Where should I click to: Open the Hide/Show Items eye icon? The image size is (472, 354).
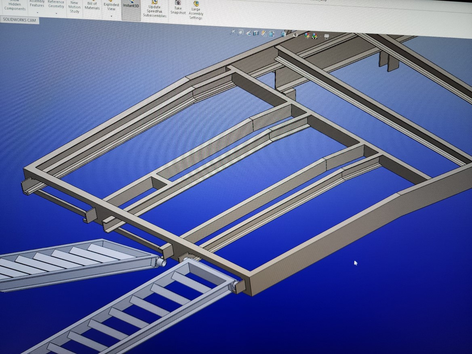pyautogui.click(x=295, y=35)
